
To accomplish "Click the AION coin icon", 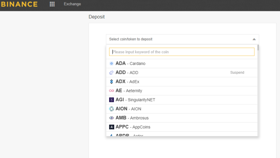I will [x=112, y=109].
